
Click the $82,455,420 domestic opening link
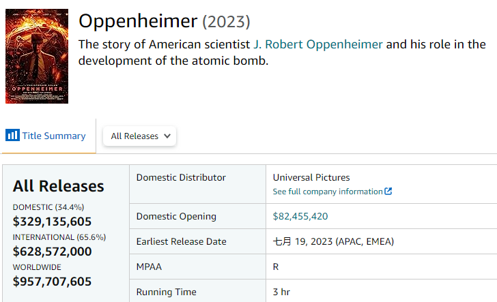[300, 216]
